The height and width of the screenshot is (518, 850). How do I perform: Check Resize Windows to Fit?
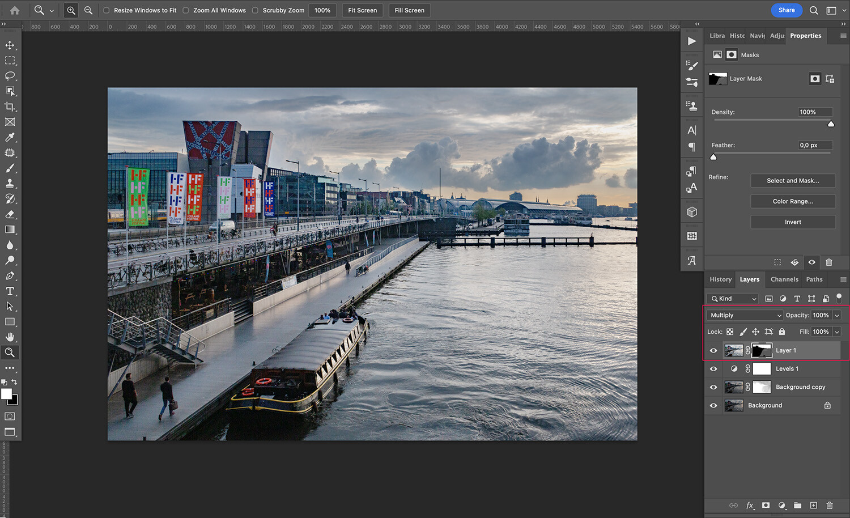(105, 10)
